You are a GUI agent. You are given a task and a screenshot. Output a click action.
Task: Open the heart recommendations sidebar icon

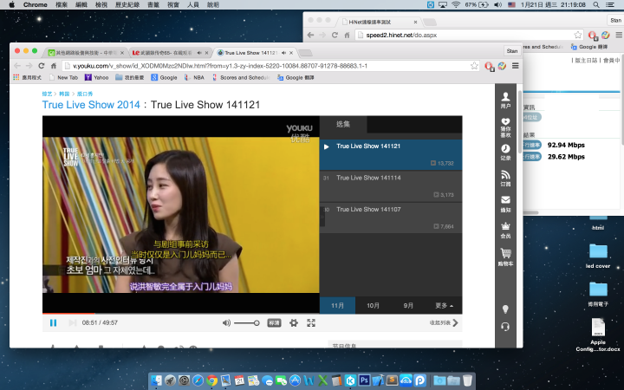pyautogui.click(x=505, y=127)
